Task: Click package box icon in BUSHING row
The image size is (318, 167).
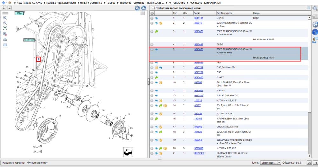Action: pos(161,23)
